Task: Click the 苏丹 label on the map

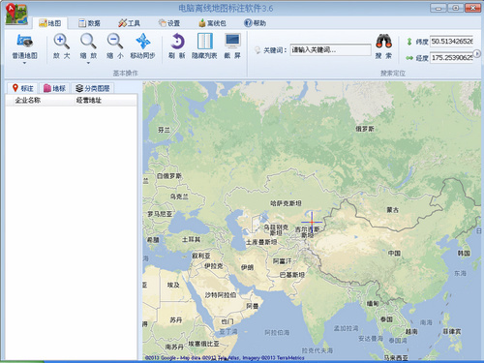Action: click(x=176, y=320)
